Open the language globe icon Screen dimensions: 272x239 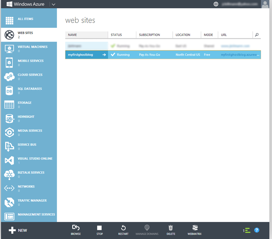pos(216,4)
